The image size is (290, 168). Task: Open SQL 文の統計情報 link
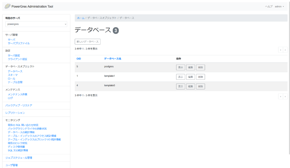tap(18, 150)
